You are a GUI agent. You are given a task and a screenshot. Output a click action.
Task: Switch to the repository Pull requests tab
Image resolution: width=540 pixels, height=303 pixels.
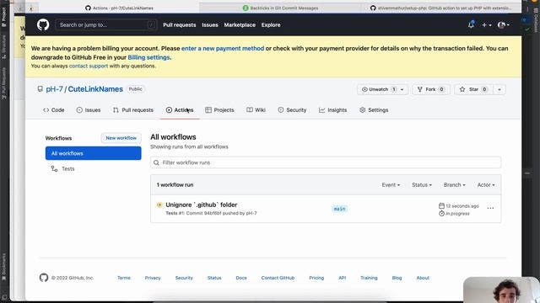133,110
